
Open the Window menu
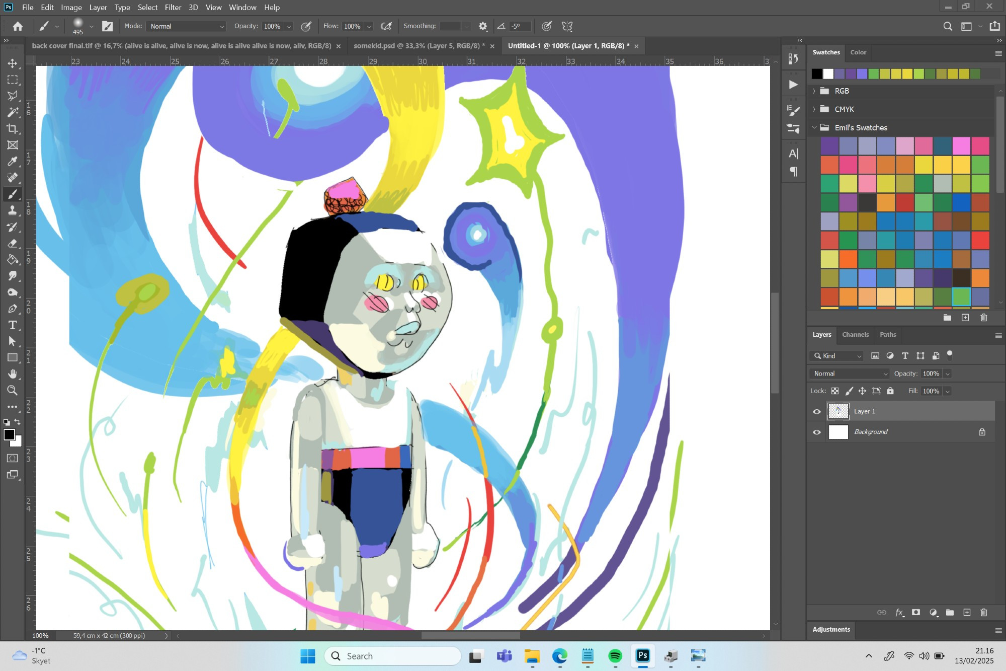tap(242, 7)
